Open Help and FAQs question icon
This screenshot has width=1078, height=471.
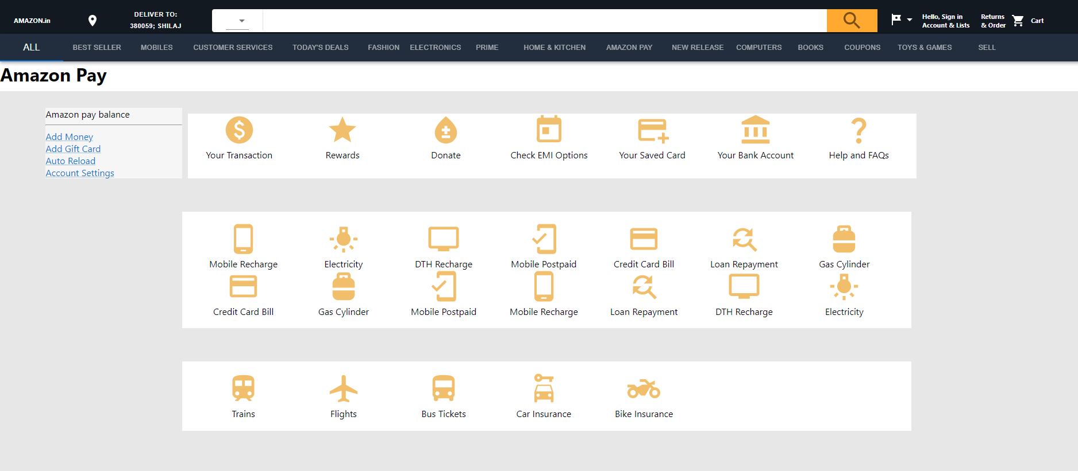tap(858, 130)
